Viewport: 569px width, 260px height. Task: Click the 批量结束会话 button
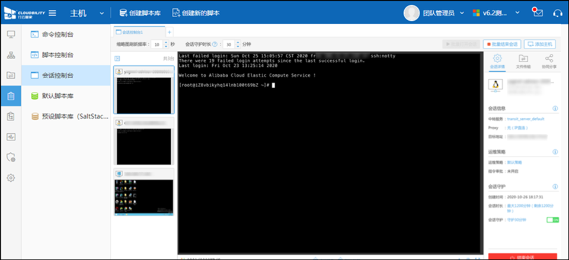point(501,44)
